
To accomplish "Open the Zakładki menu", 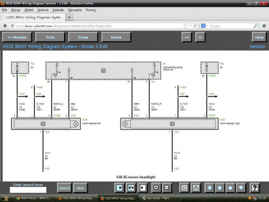I will [x=58, y=10].
